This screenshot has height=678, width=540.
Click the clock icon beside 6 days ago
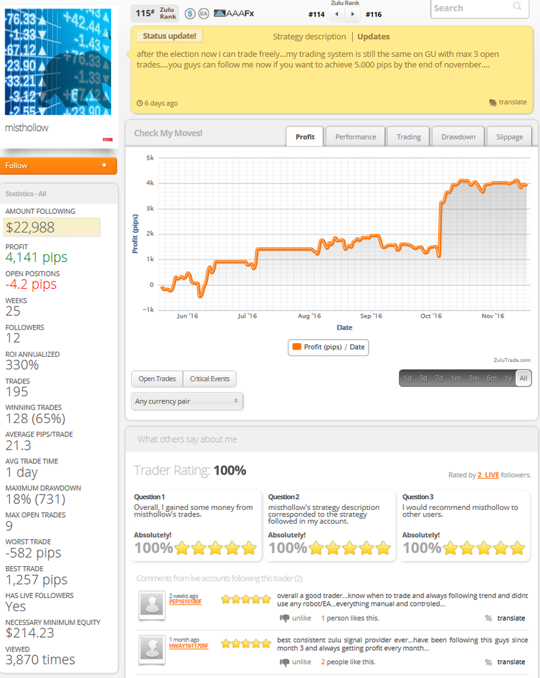point(140,103)
